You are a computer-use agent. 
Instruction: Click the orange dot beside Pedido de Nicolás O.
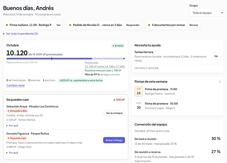click(70, 25)
